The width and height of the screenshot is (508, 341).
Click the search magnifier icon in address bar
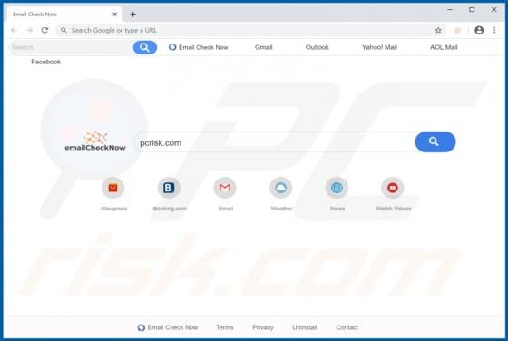point(63,30)
